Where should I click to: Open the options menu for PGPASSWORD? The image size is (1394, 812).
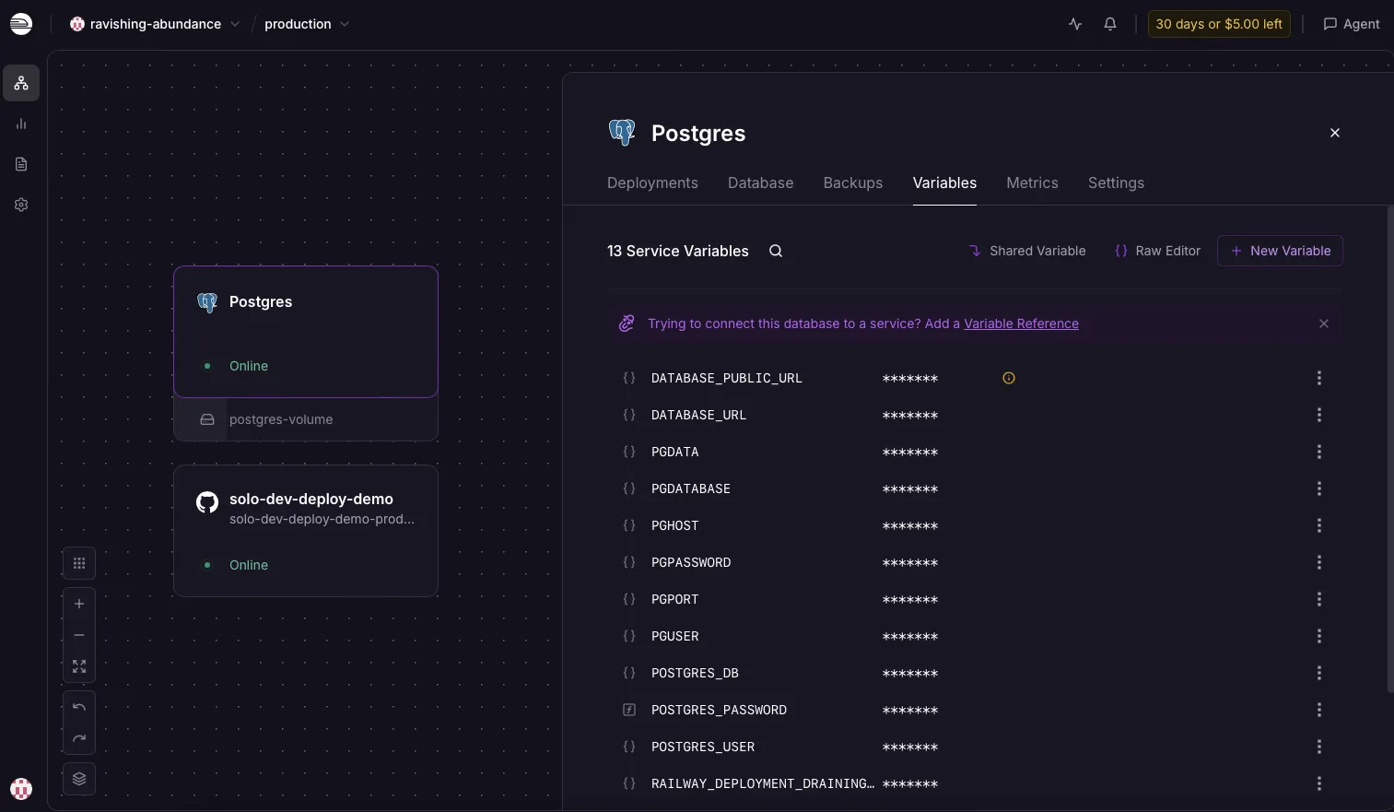click(1319, 562)
